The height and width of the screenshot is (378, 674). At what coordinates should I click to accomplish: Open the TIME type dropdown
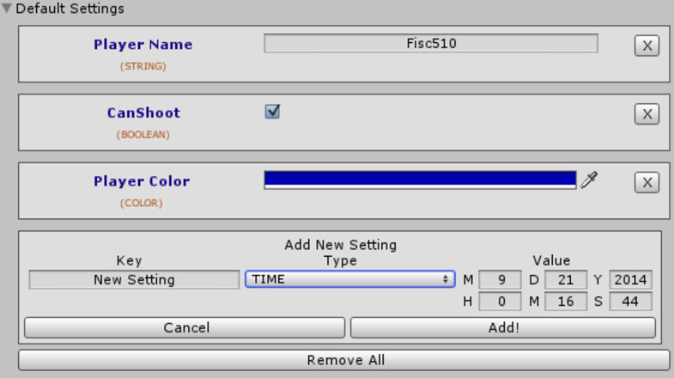point(350,279)
